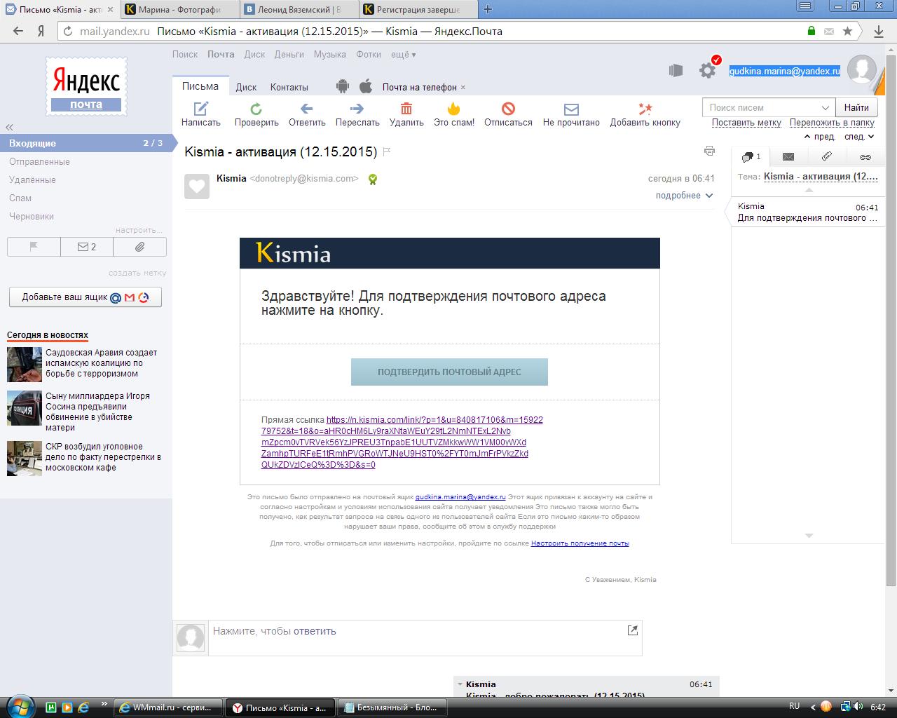
Task: Click the green Check mail (Проверить) icon
Action: [x=256, y=108]
